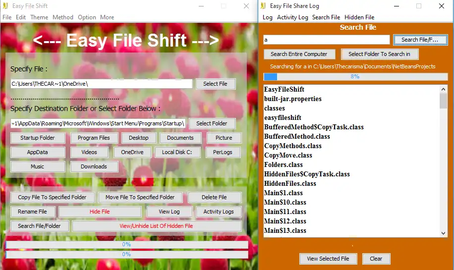
Task: Choose the Music destination button
Action: 38,166
